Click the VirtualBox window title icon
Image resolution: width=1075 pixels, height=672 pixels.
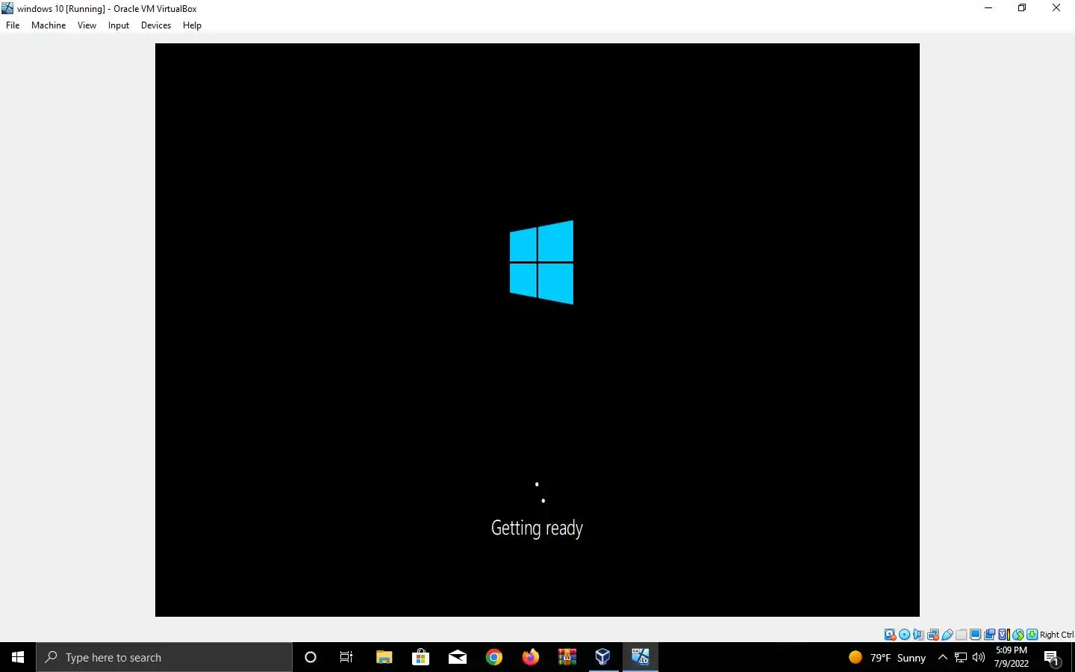7,8
